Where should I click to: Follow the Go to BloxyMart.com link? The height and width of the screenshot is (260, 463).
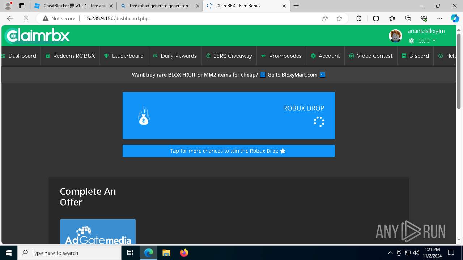tap(293, 75)
